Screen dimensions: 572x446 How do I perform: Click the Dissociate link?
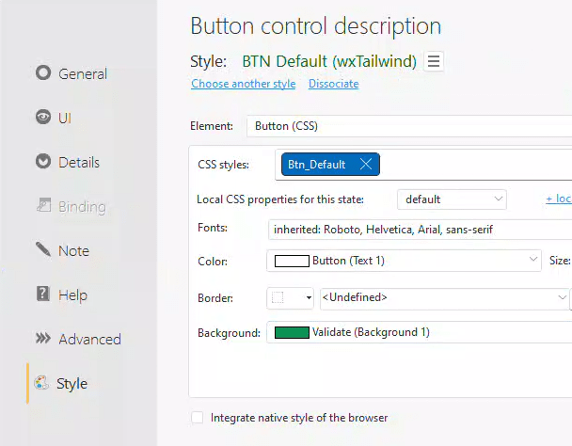[x=333, y=84]
